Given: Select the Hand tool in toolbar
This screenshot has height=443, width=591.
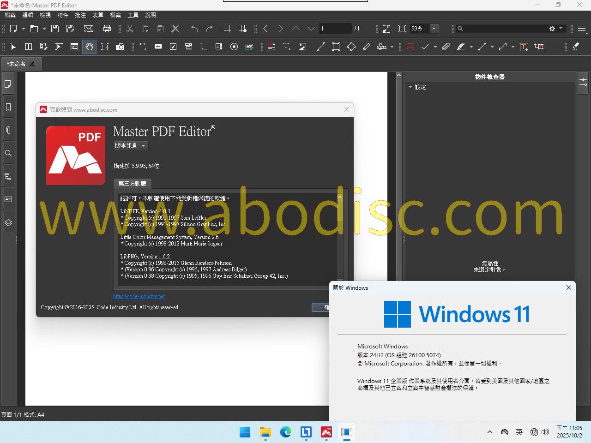Looking at the screenshot, I should [x=89, y=47].
